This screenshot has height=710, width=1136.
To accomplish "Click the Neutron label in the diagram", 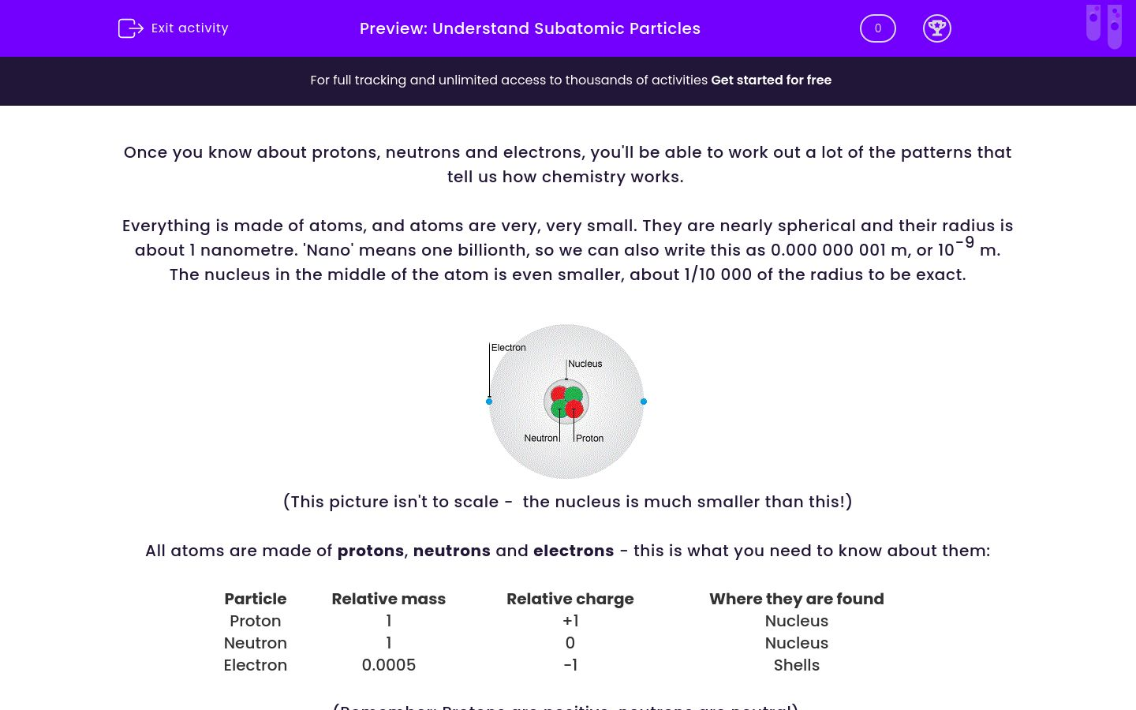I will click(540, 438).
